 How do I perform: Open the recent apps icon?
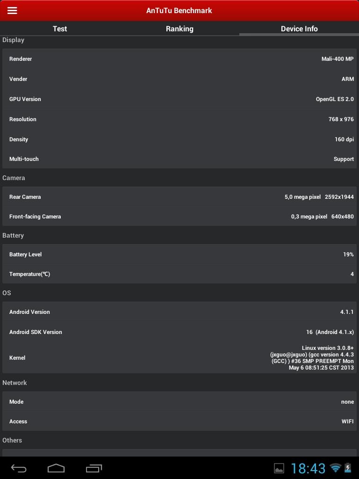[94, 468]
